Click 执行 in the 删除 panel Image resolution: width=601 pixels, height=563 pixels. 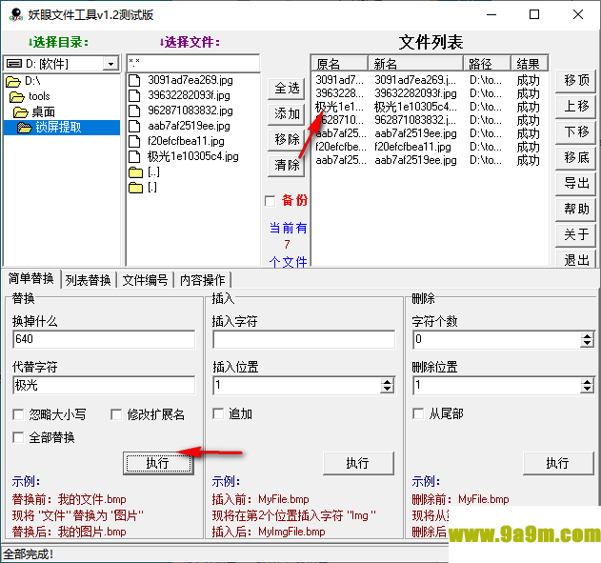[558, 463]
